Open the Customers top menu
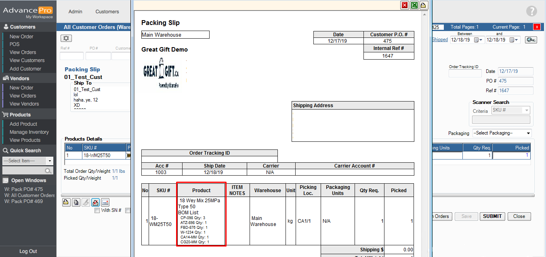This screenshot has height=257, width=546. pyautogui.click(x=107, y=12)
